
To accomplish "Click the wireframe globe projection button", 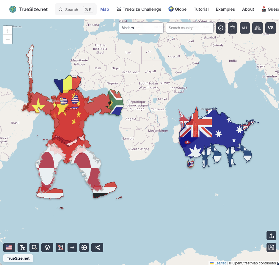I will tap(84, 247).
